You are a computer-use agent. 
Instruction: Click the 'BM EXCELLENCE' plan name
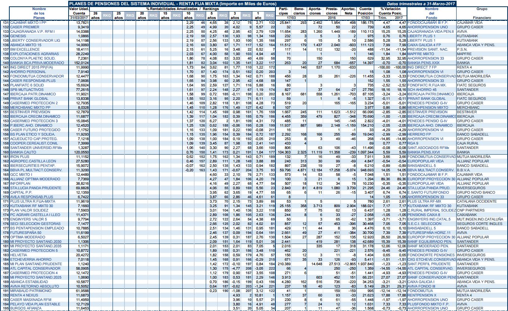pyautogui.click(x=24, y=50)
